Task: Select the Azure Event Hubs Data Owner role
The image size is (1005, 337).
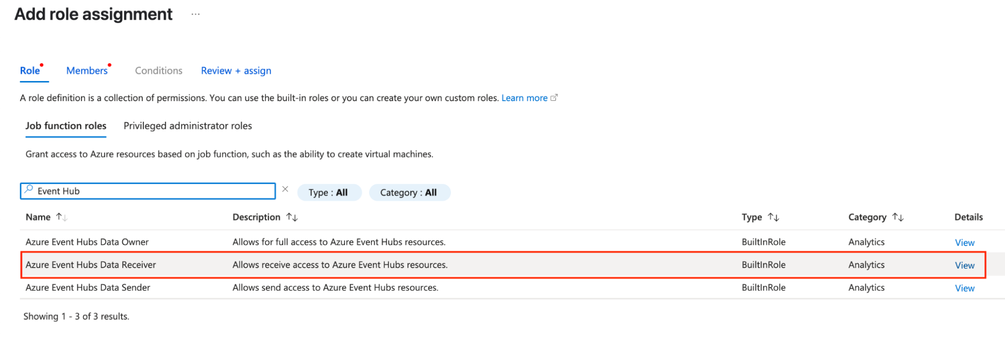Action: [87, 242]
